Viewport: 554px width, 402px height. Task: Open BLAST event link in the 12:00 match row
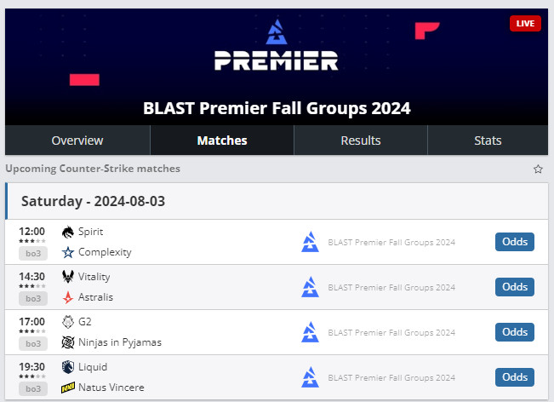391,242
